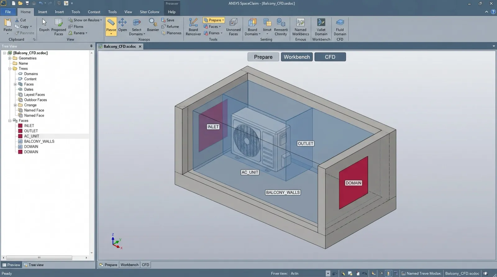Expand the Geometries folder node

[10, 58]
